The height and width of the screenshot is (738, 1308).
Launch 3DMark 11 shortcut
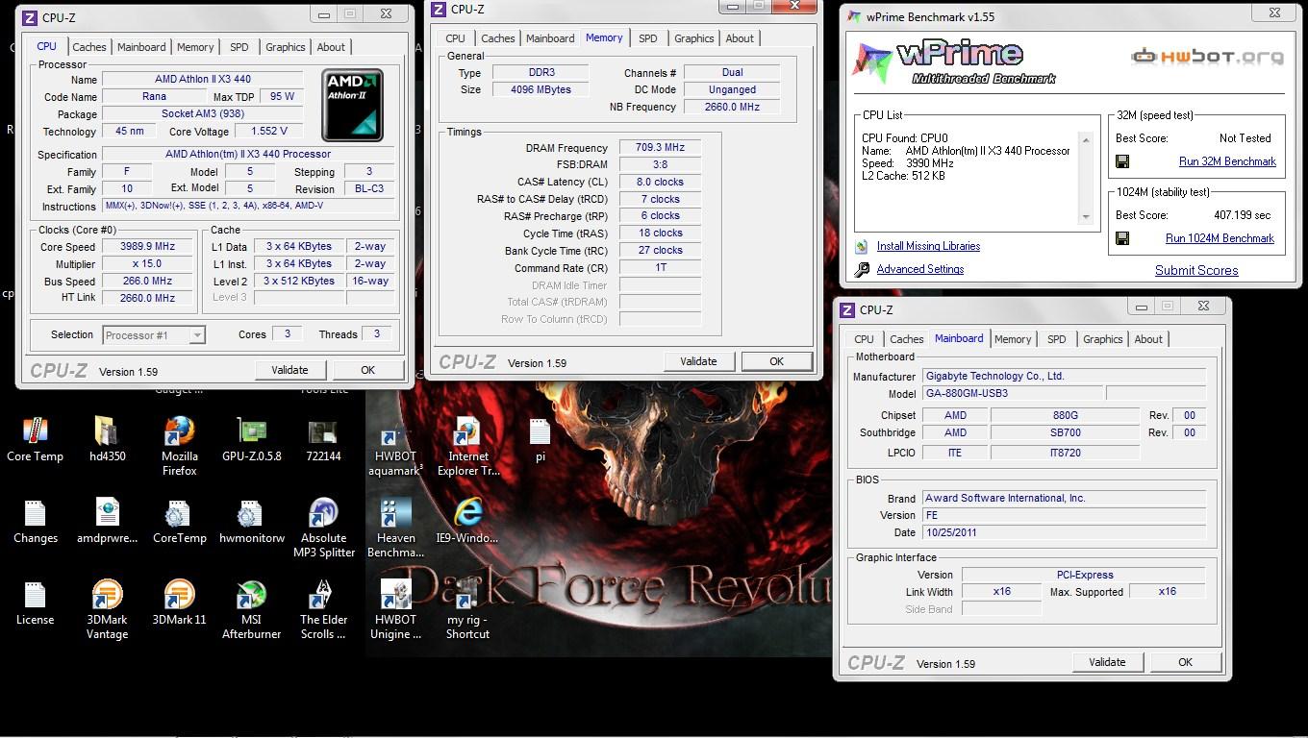pos(179,596)
